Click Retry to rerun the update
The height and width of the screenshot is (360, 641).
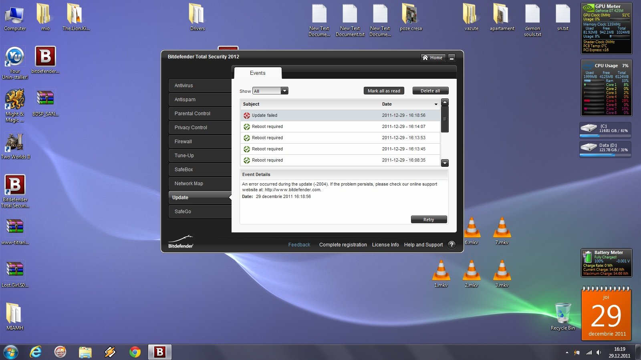click(x=429, y=220)
